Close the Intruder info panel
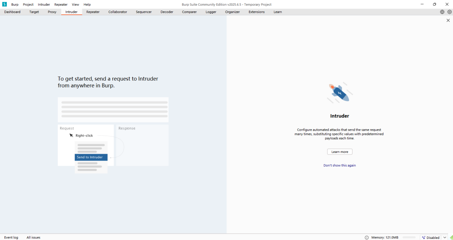Viewport: 453px width, 240px height. tap(448, 21)
